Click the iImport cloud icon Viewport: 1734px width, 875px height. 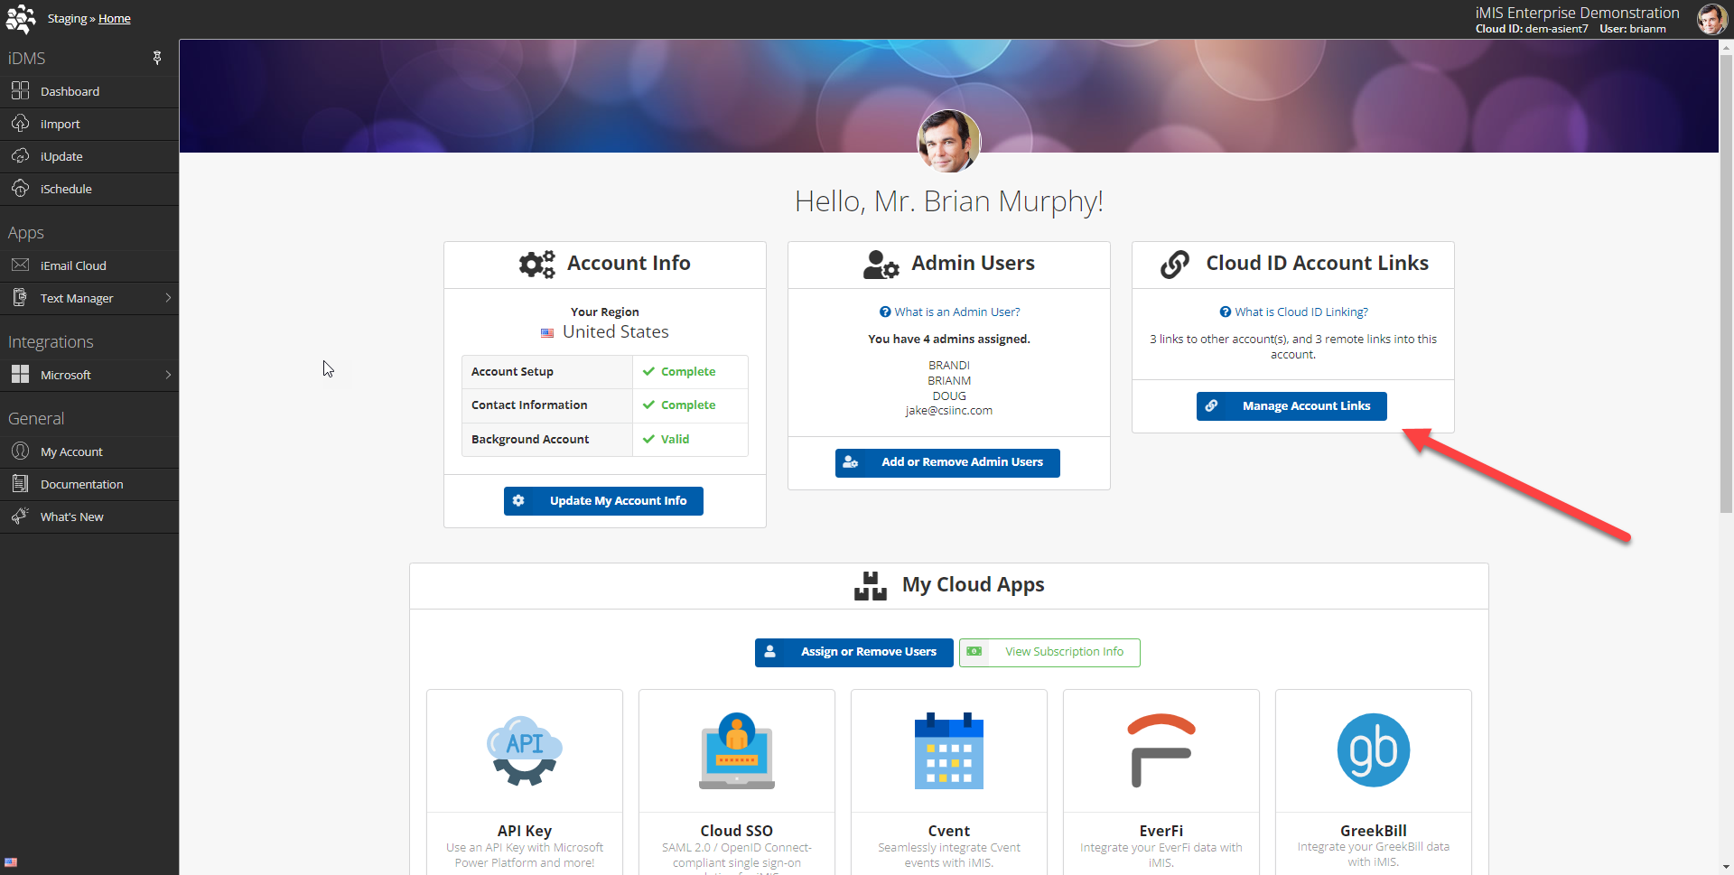pyautogui.click(x=20, y=124)
